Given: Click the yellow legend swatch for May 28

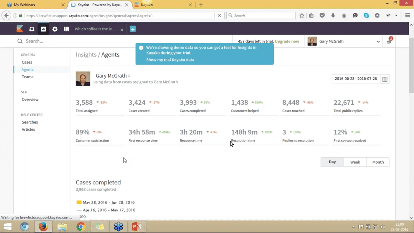Looking at the screenshot, I should [79, 203].
